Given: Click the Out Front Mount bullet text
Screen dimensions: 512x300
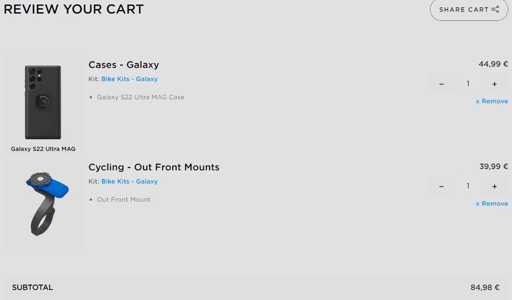Looking at the screenshot, I should point(123,200).
